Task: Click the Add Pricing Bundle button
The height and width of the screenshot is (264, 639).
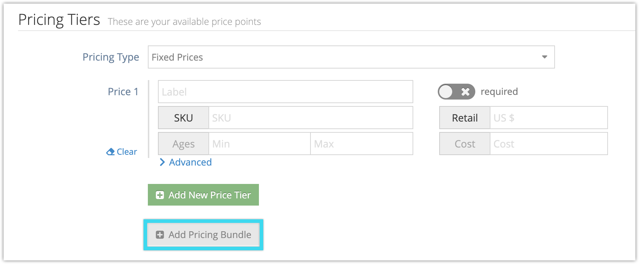Action: point(203,235)
